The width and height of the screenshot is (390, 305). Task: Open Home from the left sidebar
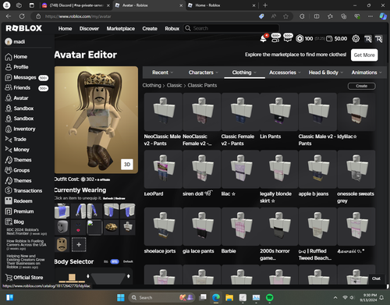click(16, 57)
